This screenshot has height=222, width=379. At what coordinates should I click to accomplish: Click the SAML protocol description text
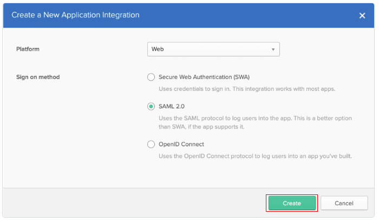click(x=255, y=122)
